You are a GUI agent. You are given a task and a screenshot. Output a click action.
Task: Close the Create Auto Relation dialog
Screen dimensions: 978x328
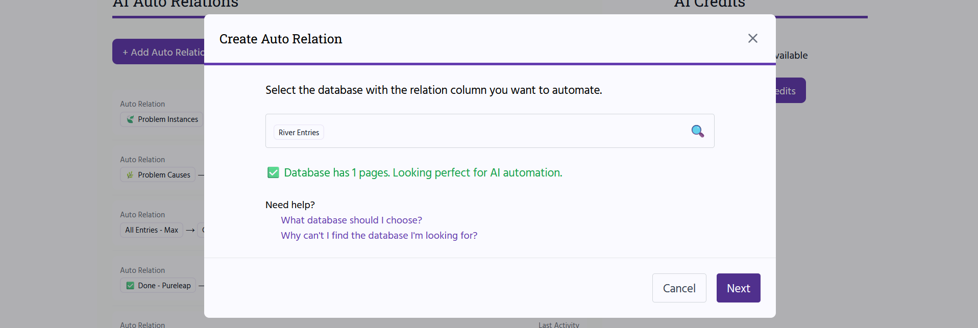(752, 38)
